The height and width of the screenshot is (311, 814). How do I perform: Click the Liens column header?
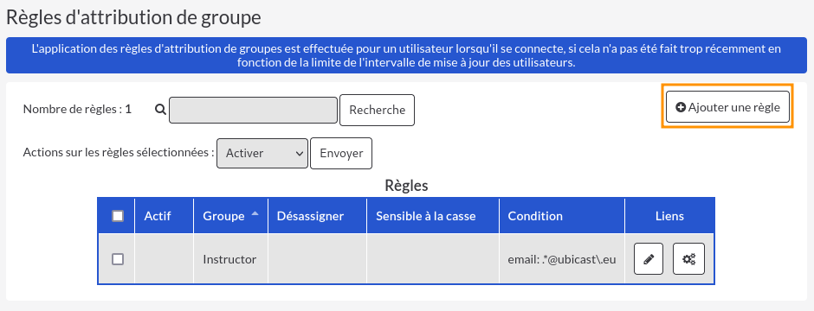tap(669, 216)
